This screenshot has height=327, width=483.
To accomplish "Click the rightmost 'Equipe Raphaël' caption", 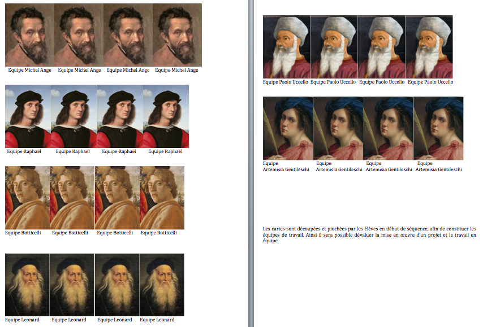I will click(165, 151).
